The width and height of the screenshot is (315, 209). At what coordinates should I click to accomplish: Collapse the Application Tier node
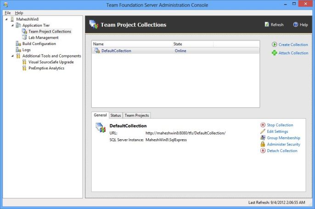click(x=12, y=25)
